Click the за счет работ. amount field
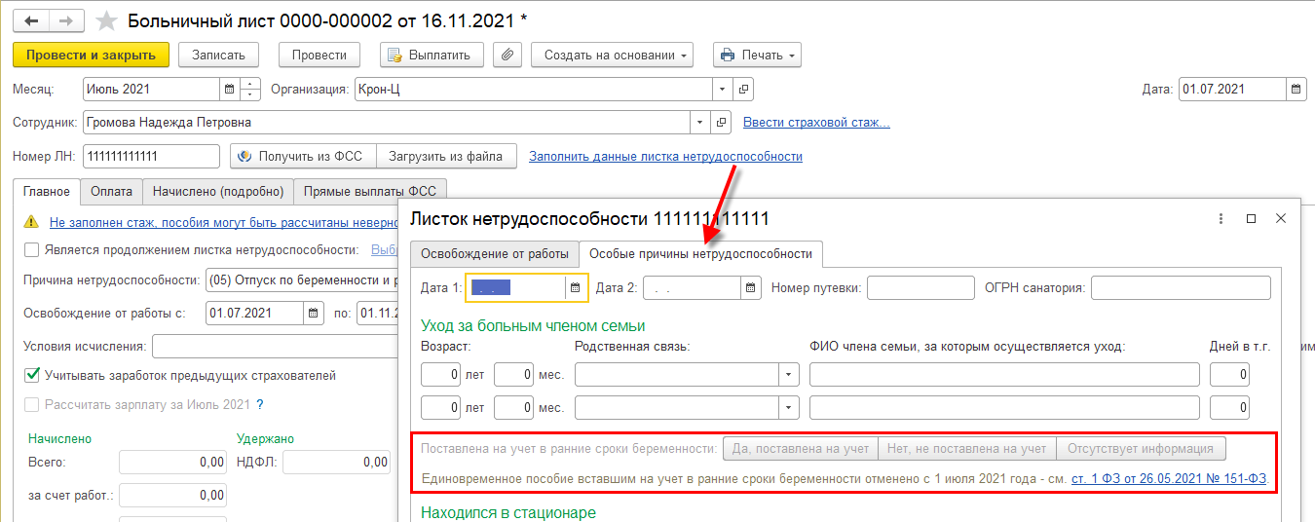Viewport: 1315px width, 522px height. coord(173,496)
